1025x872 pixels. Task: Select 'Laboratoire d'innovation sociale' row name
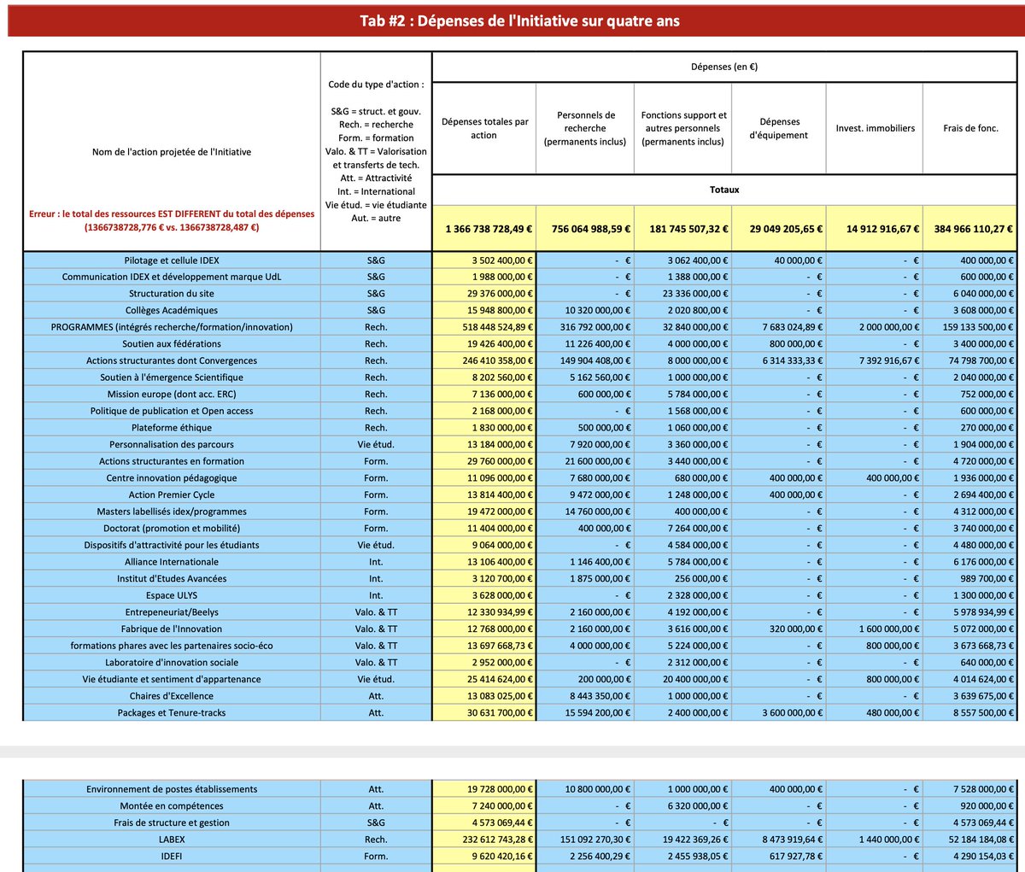click(172, 663)
